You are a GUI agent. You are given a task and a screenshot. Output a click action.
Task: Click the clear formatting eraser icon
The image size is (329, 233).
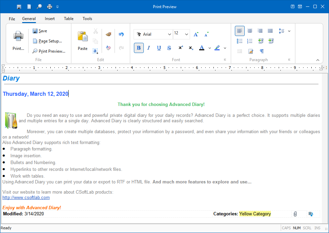pyautogui.click(x=108, y=48)
